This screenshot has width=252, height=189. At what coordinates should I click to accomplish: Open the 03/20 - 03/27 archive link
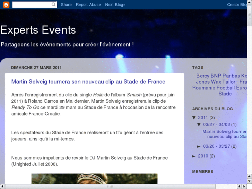[x=217, y=146]
